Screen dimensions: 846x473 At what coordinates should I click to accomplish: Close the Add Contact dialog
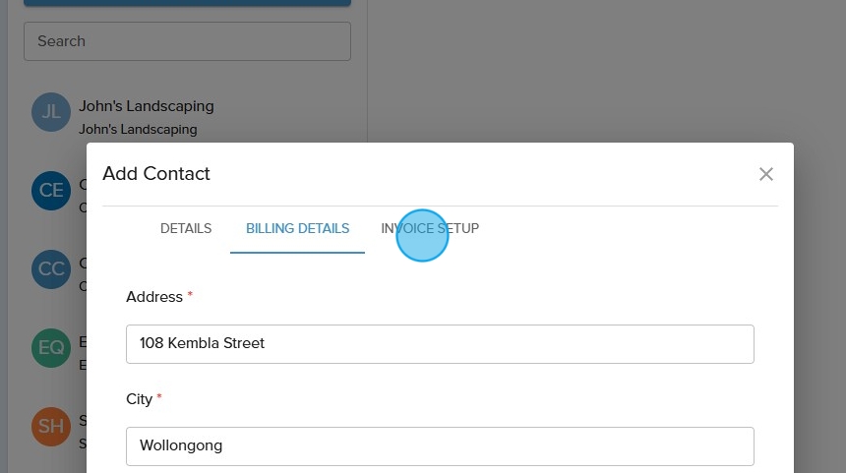point(766,174)
